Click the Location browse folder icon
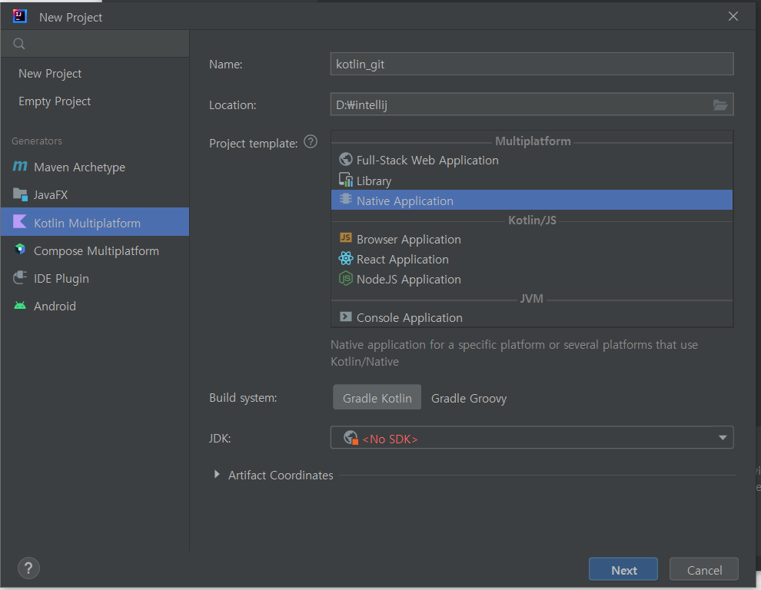 [720, 104]
